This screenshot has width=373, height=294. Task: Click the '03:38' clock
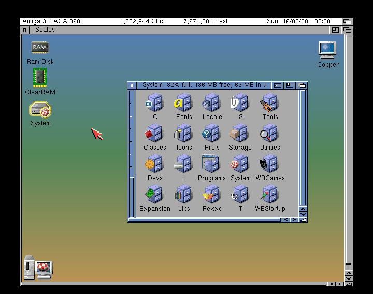coord(322,21)
